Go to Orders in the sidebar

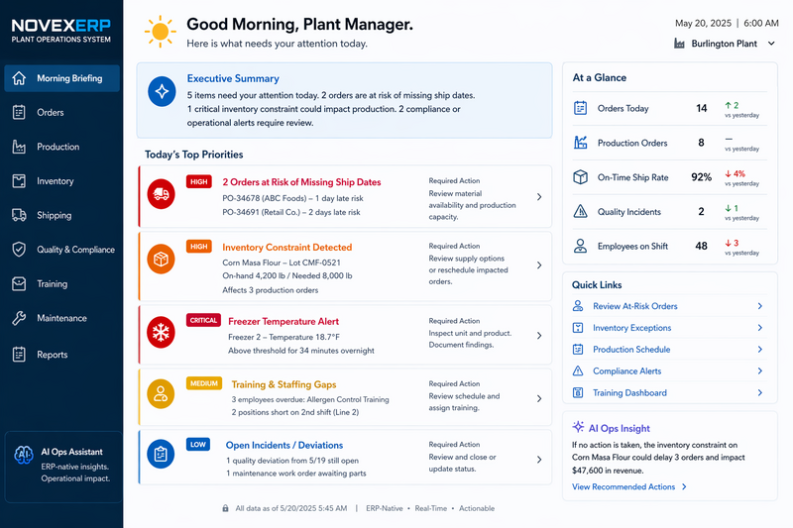pyautogui.click(x=62, y=112)
